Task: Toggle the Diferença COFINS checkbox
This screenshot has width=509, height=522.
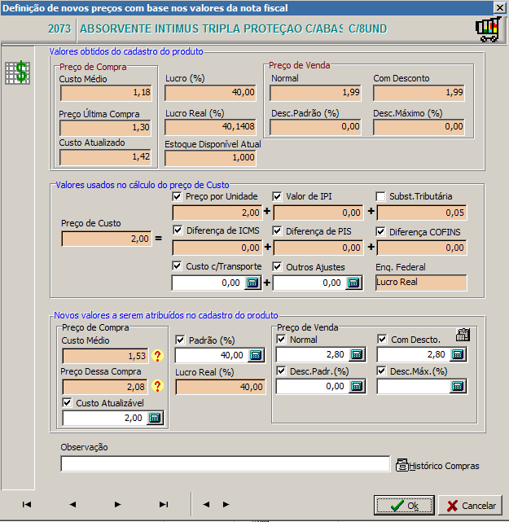Action: pos(380,231)
